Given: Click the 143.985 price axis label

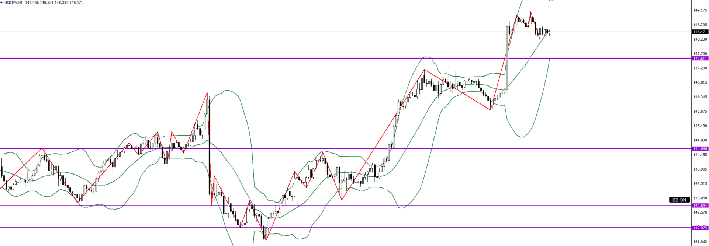Looking at the screenshot, I should click(700, 169).
